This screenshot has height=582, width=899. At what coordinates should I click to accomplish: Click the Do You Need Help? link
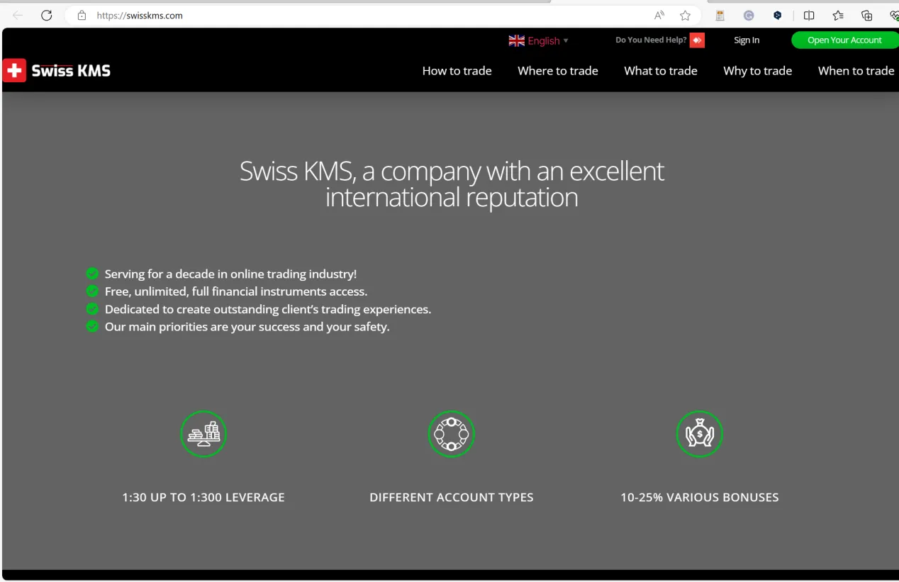(x=651, y=40)
